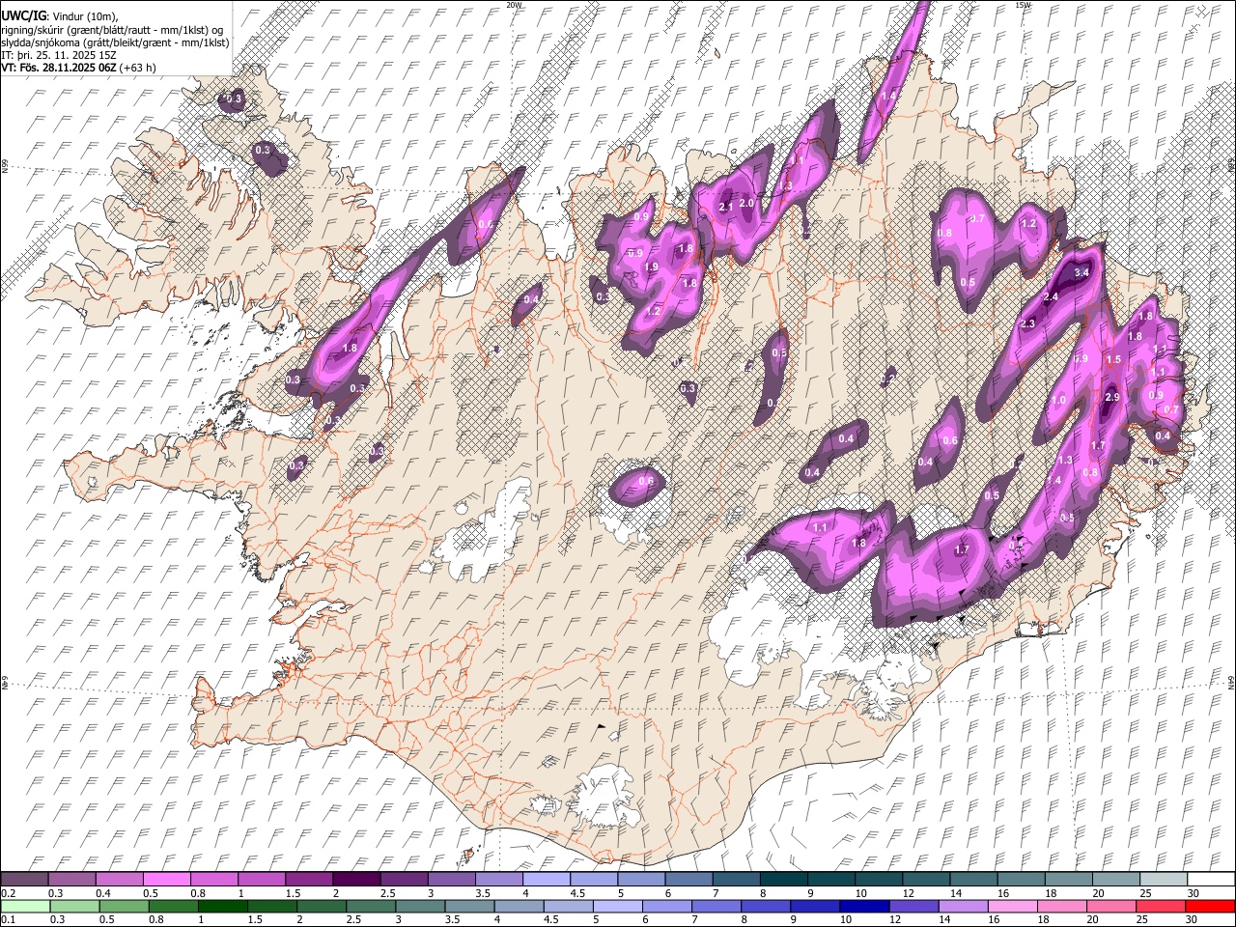Click the dark green 1–1.5 rain scale swatch

(x=223, y=907)
